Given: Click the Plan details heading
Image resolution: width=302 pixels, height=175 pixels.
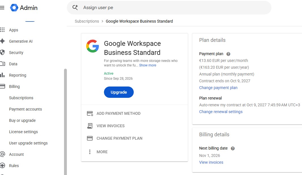Looking at the screenshot, I should pyautogui.click(x=212, y=40).
